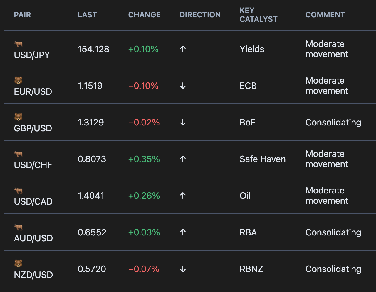Screen dimensions: 376x292
Task: Click the −0.02% change value
Action: [144, 122]
